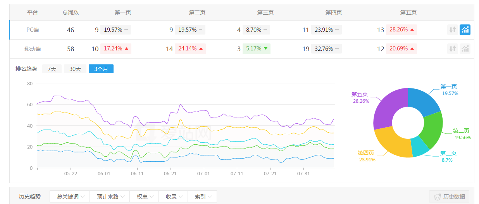The image size is (479, 204).
Task: Click the 平台 column header
Action: click(33, 12)
